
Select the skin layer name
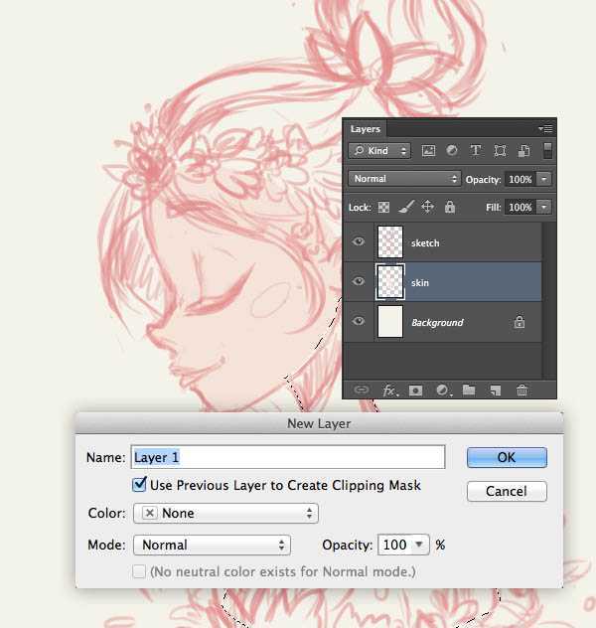click(x=420, y=283)
